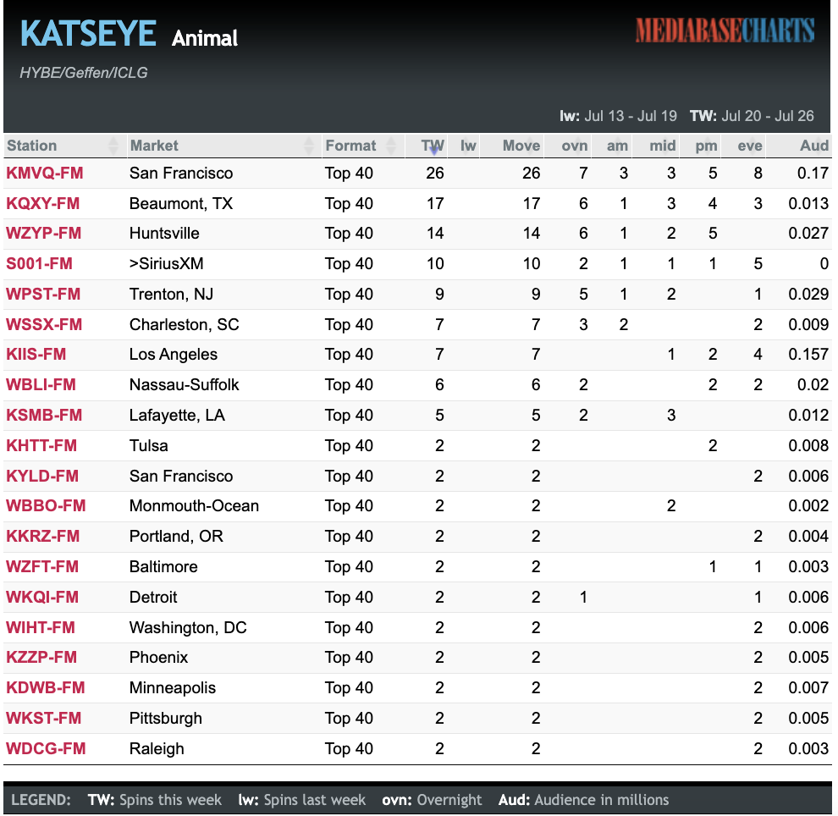838x816 pixels.
Task: Open the KQXY-FM station link
Action: pos(43,204)
